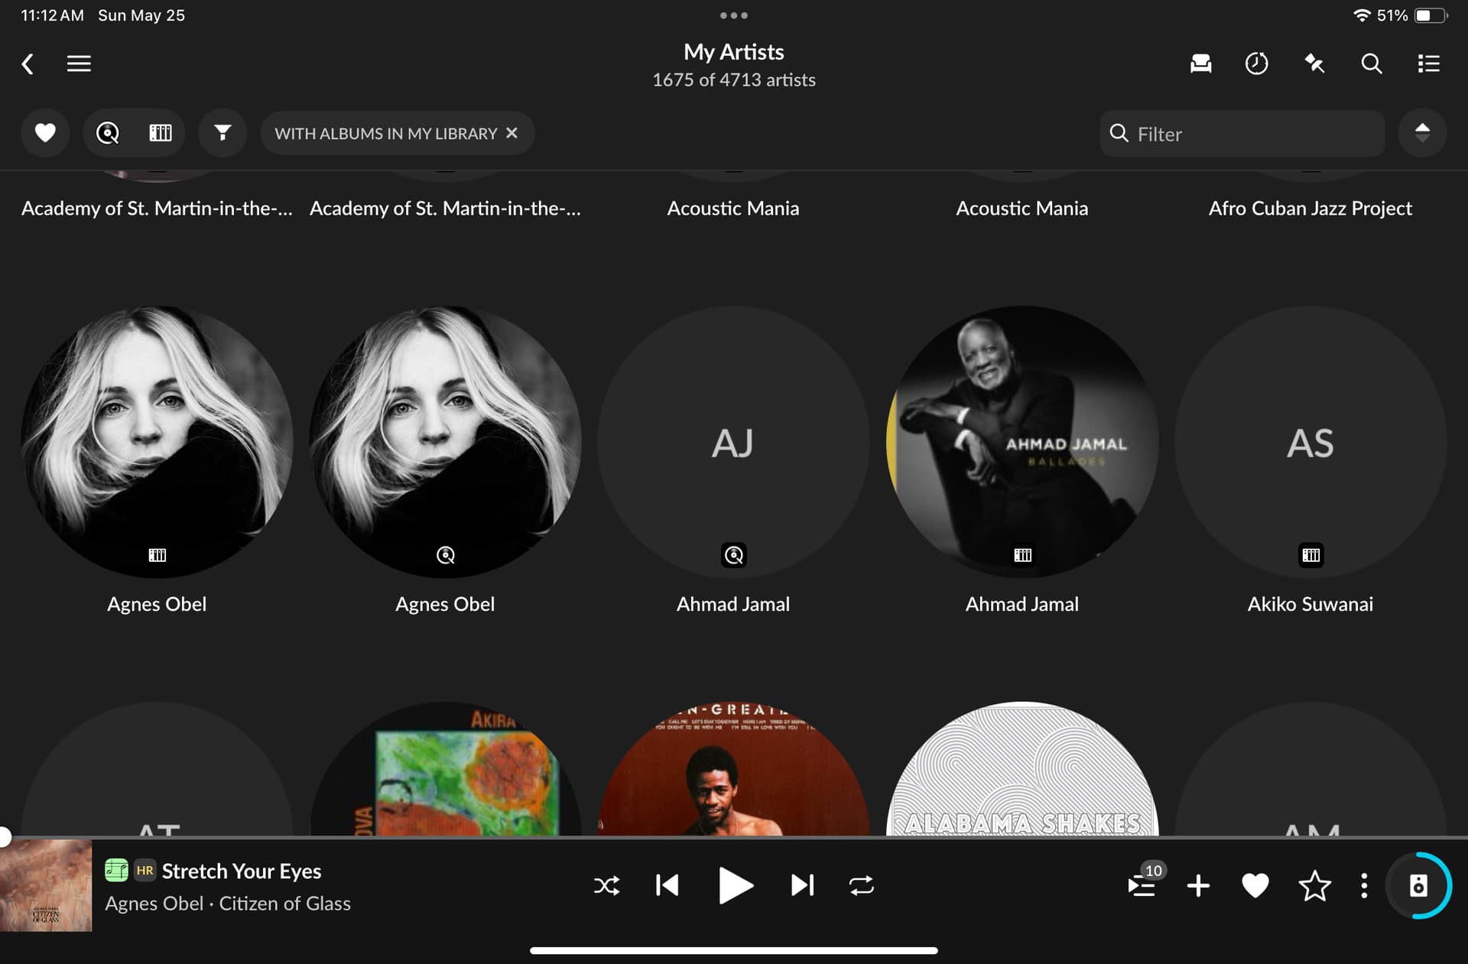Open the red N-GREAT album artist thumbnail
The image size is (1468, 964).
tap(733, 768)
